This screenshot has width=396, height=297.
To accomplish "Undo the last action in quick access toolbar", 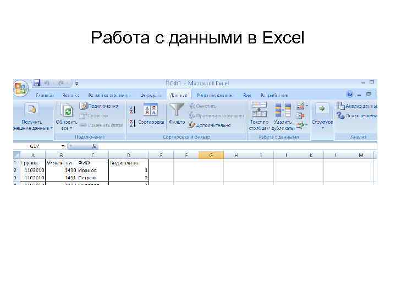I will click(47, 83).
